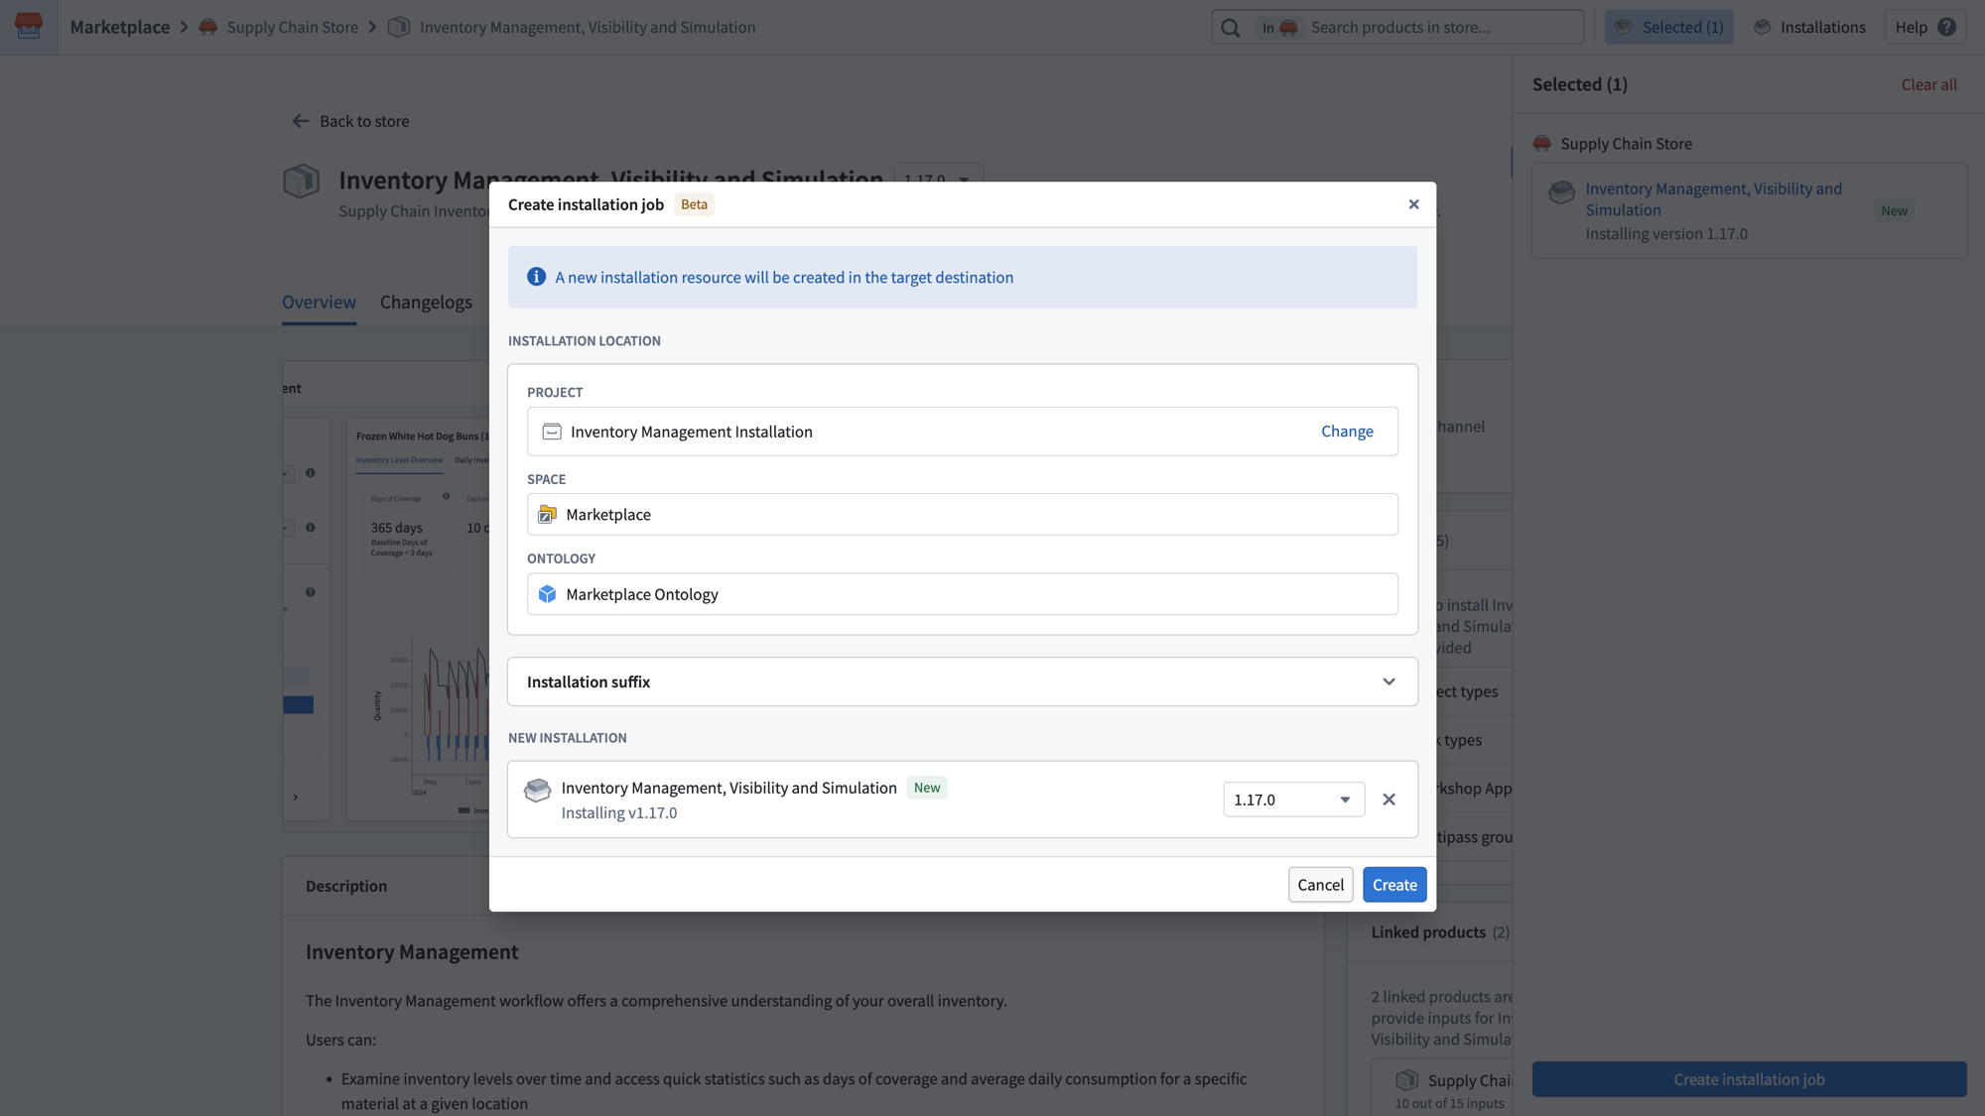Screen dimensions: 1985x1116
Task: Click Clear all in Selected panel
Action: (x=1928, y=84)
